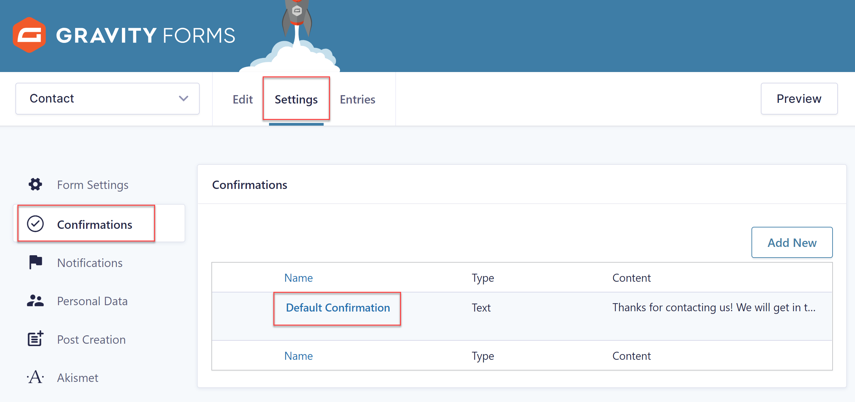Screen dimensions: 855x402
Task: Switch to the Settings tab
Action: click(296, 99)
